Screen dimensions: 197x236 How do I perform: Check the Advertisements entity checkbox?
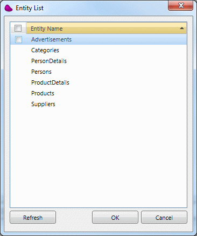coord(18,39)
